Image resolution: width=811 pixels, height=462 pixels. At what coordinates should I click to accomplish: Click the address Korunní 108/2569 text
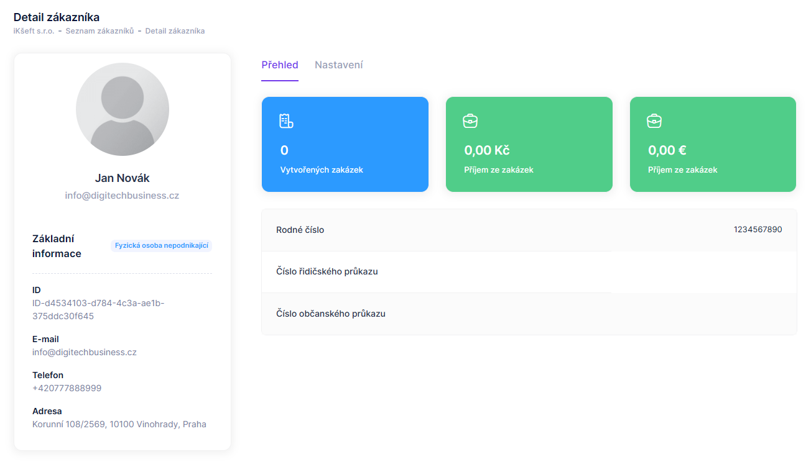pyautogui.click(x=119, y=424)
